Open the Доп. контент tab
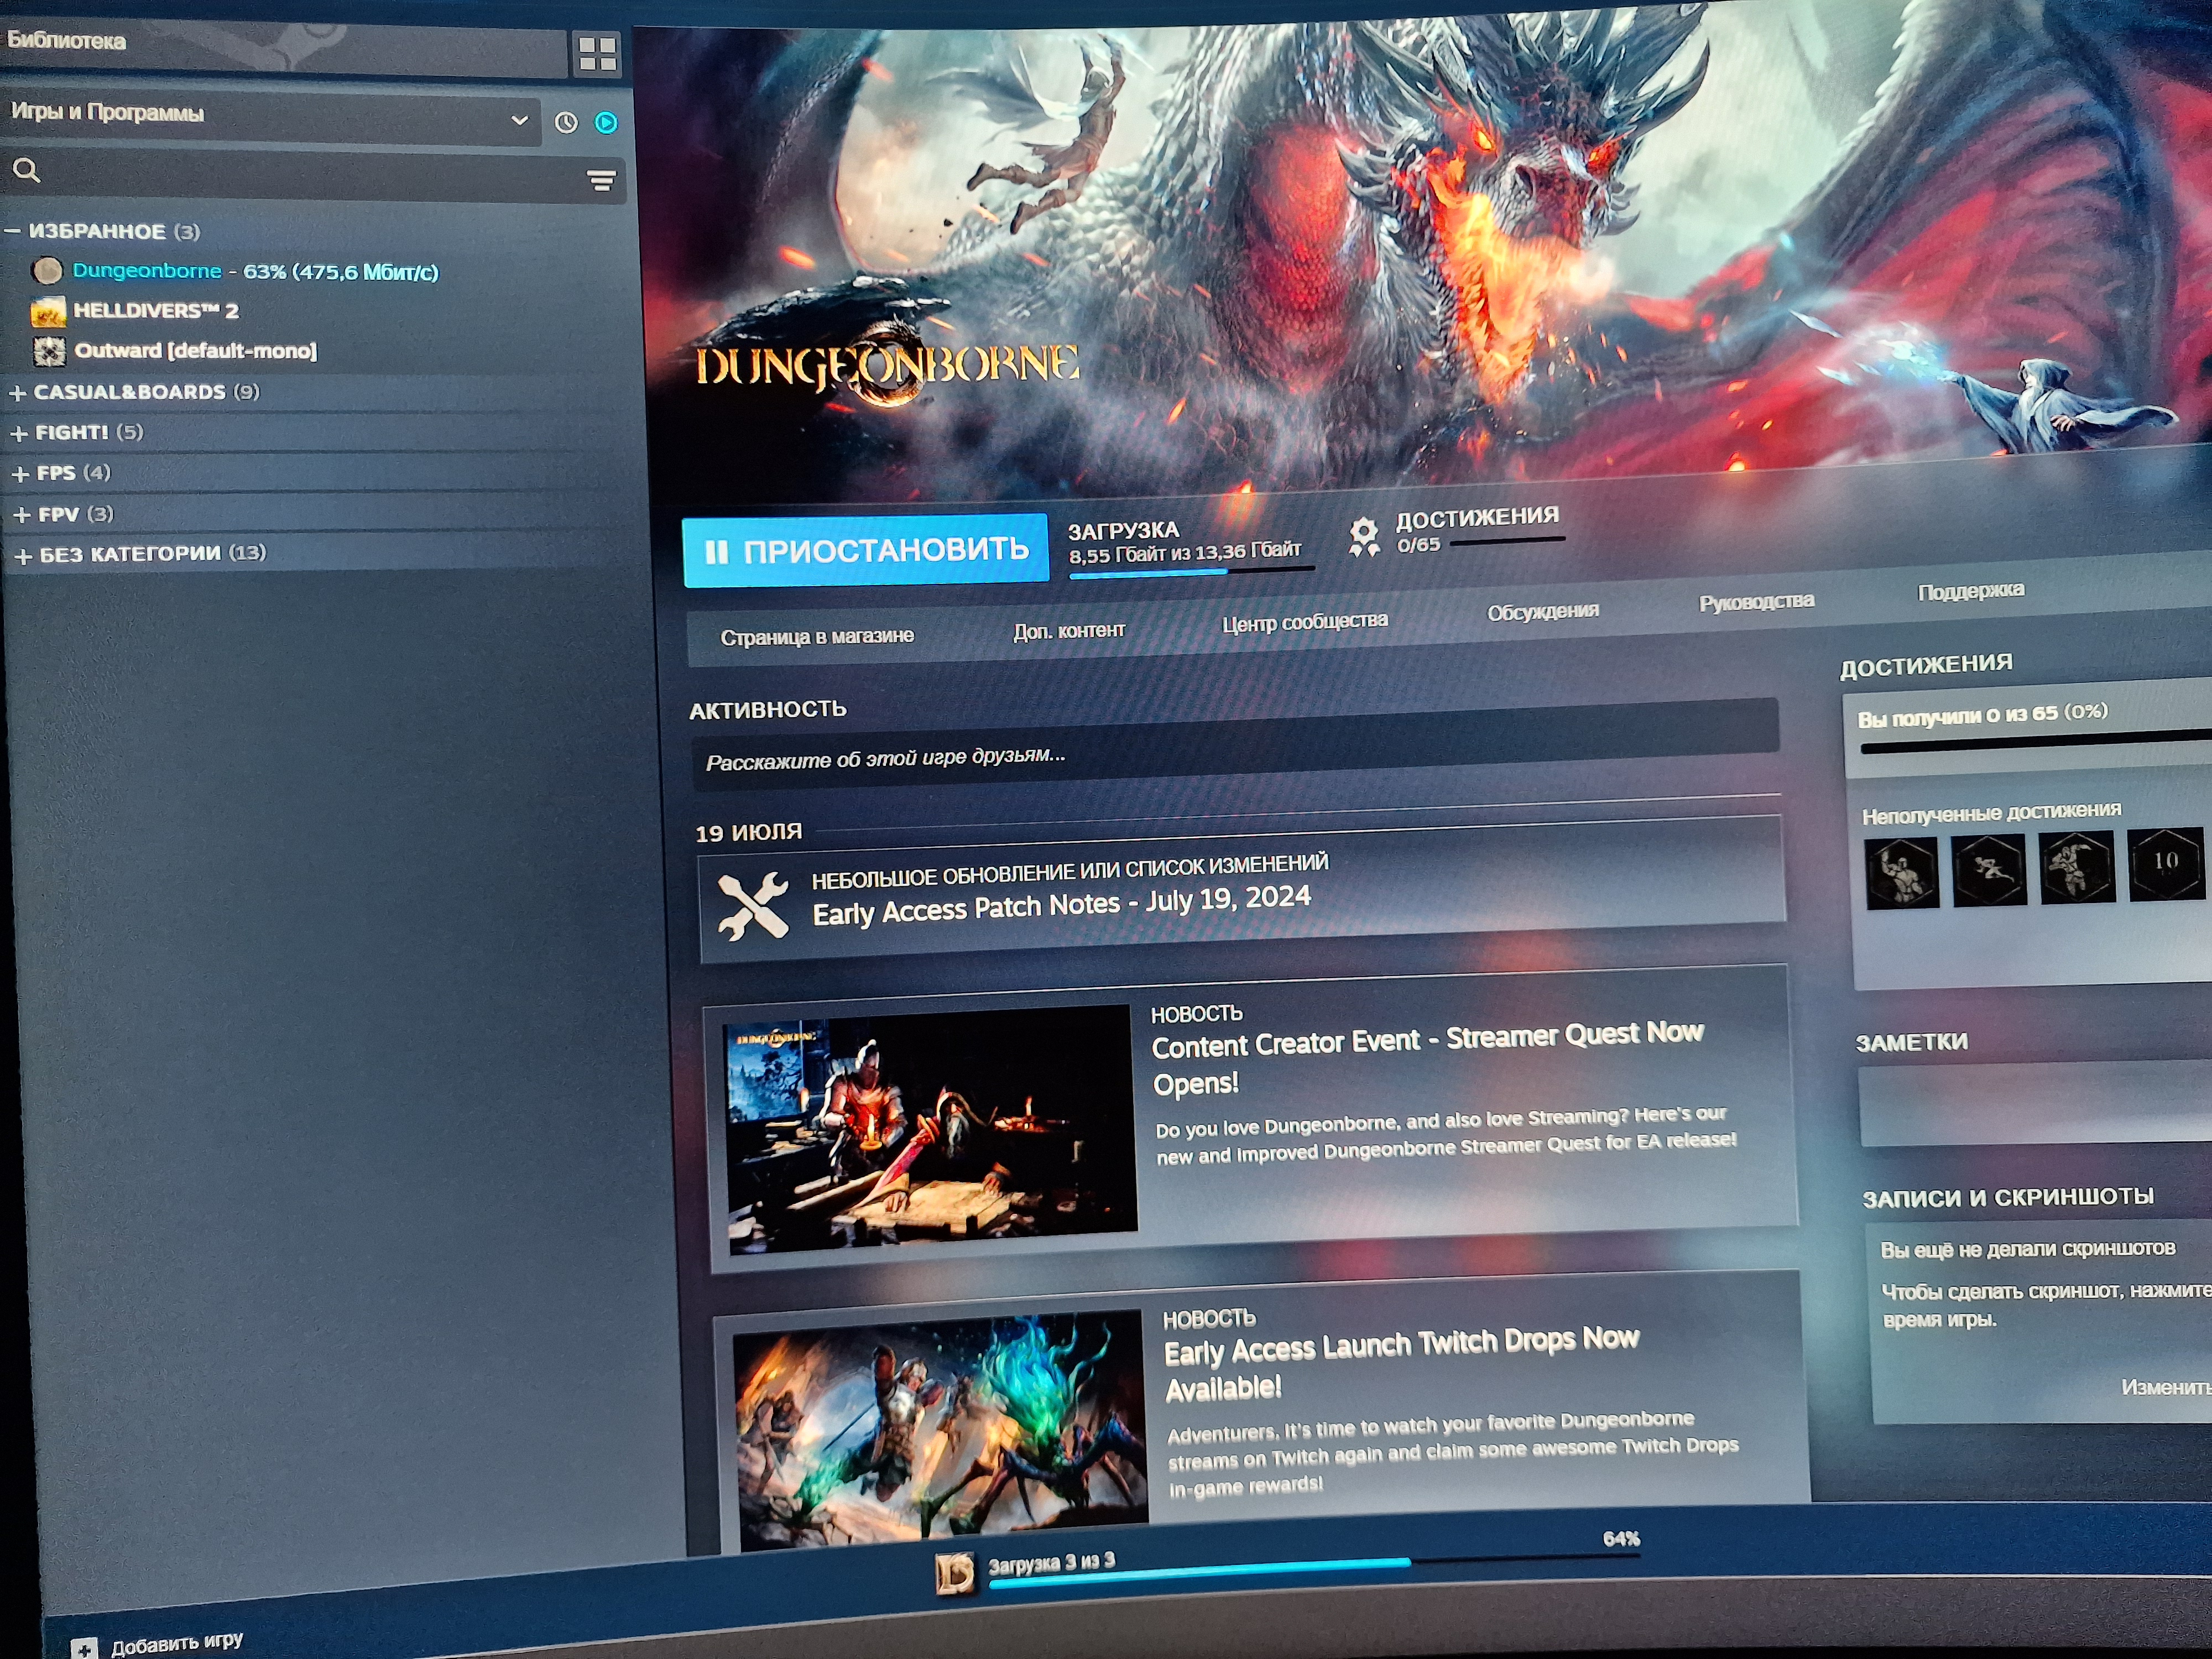 [1069, 630]
